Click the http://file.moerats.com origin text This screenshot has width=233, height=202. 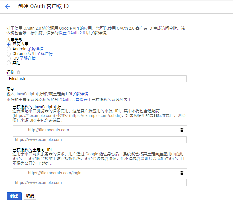point(48,130)
